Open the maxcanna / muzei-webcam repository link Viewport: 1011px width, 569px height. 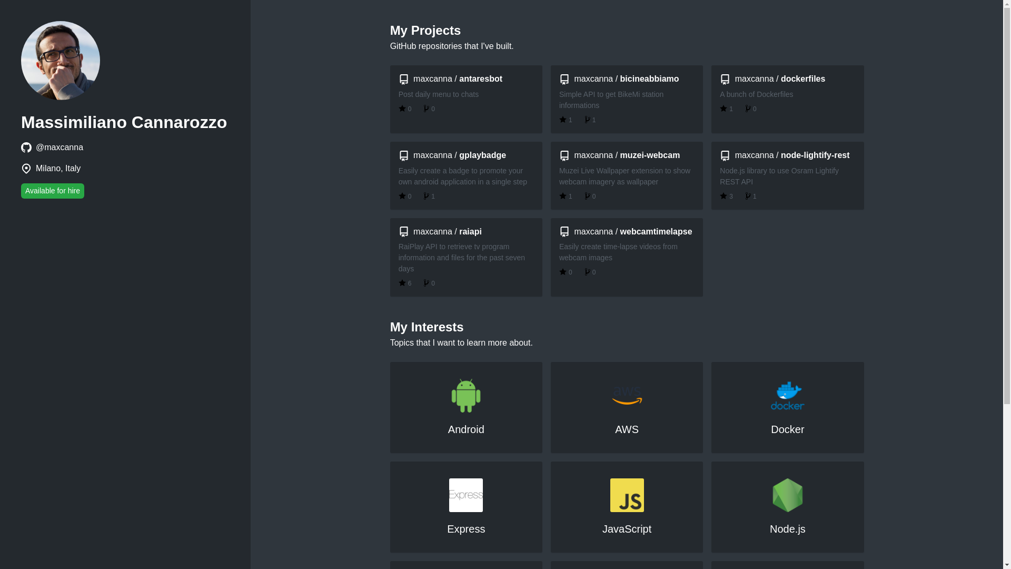click(x=627, y=155)
